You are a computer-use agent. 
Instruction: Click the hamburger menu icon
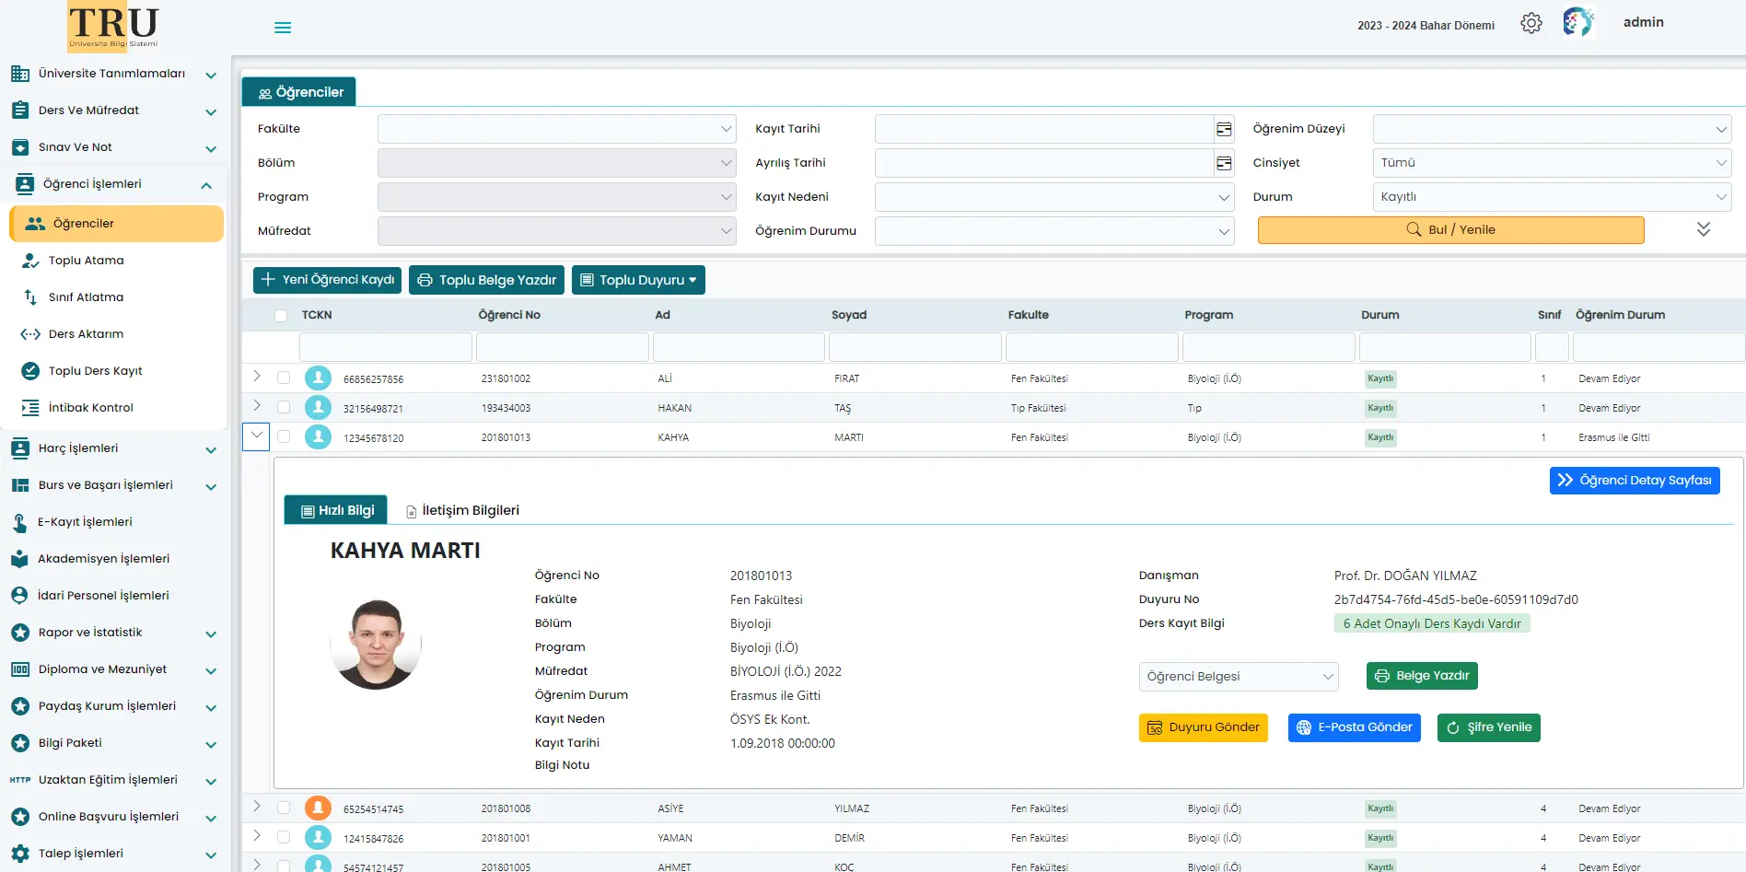(x=283, y=28)
